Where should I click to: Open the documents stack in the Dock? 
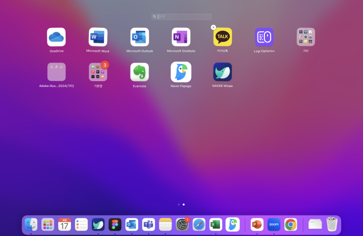315,224
